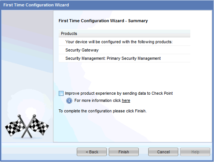
Task: Open the 'here' more information link
Action: (126, 100)
